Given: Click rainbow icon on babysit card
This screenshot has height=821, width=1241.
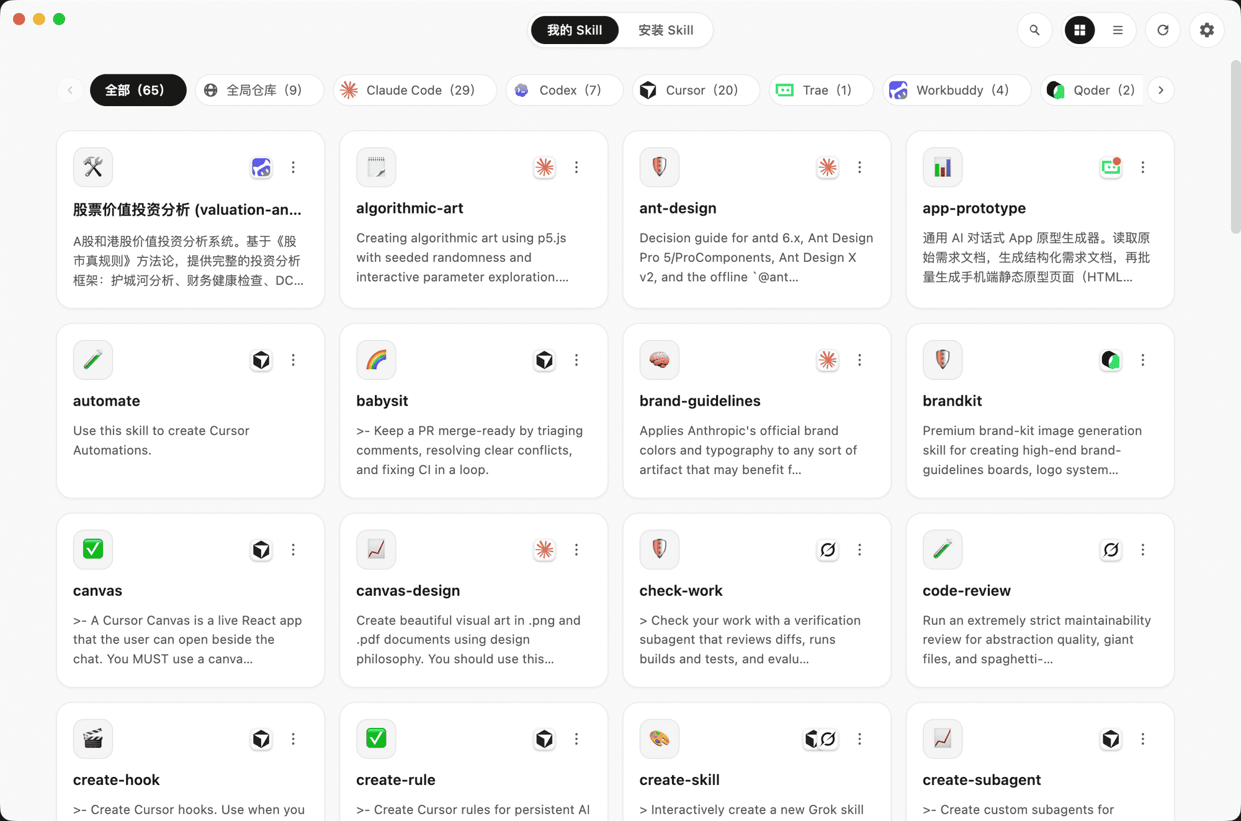Looking at the screenshot, I should [376, 360].
